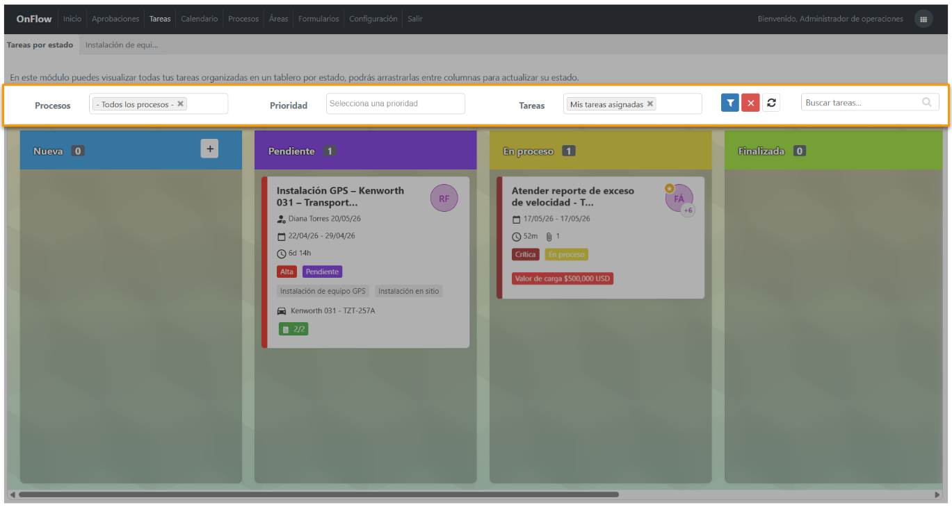The height and width of the screenshot is (509, 952).
Task: Open Procesos in the top navigation menu
Action: click(243, 19)
